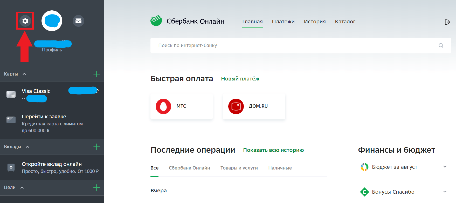The width and height of the screenshot is (456, 203).
Task: Click the internet-bank search field
Action: (x=293, y=45)
